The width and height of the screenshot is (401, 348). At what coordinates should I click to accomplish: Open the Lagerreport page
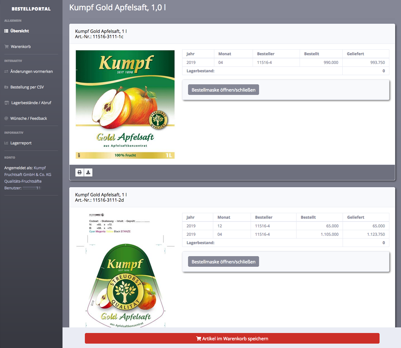(21, 143)
